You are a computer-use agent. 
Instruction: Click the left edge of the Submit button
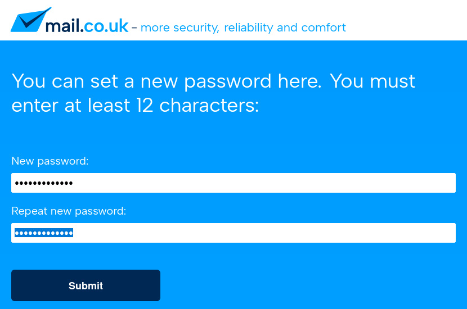(x=17, y=285)
